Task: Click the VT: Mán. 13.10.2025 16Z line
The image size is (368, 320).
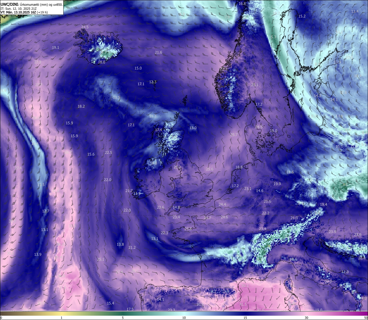Action: click(24, 12)
